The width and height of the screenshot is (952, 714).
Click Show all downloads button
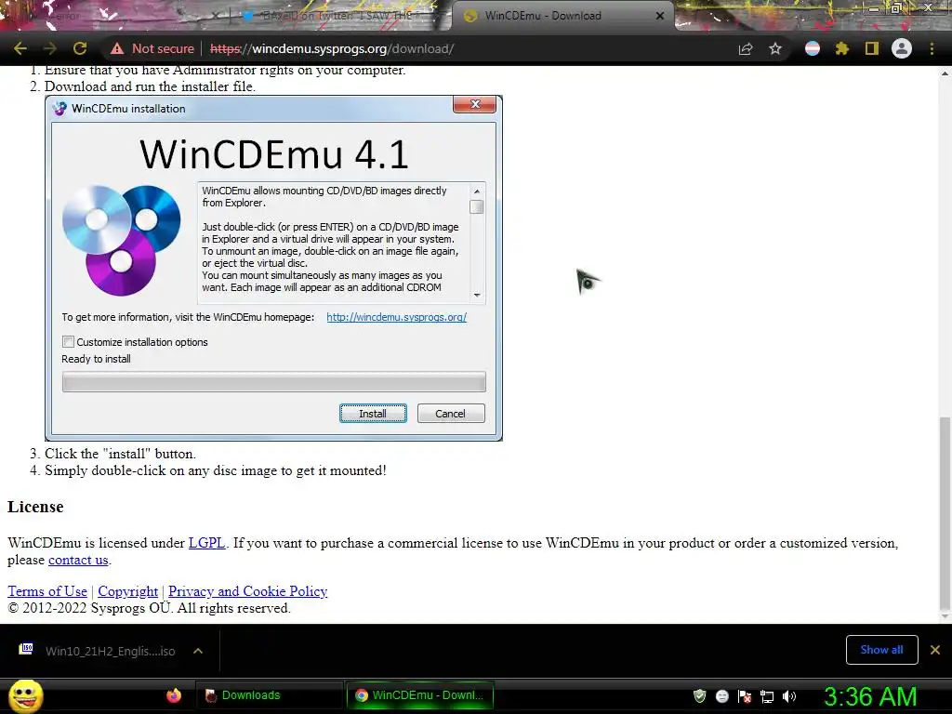click(x=881, y=650)
